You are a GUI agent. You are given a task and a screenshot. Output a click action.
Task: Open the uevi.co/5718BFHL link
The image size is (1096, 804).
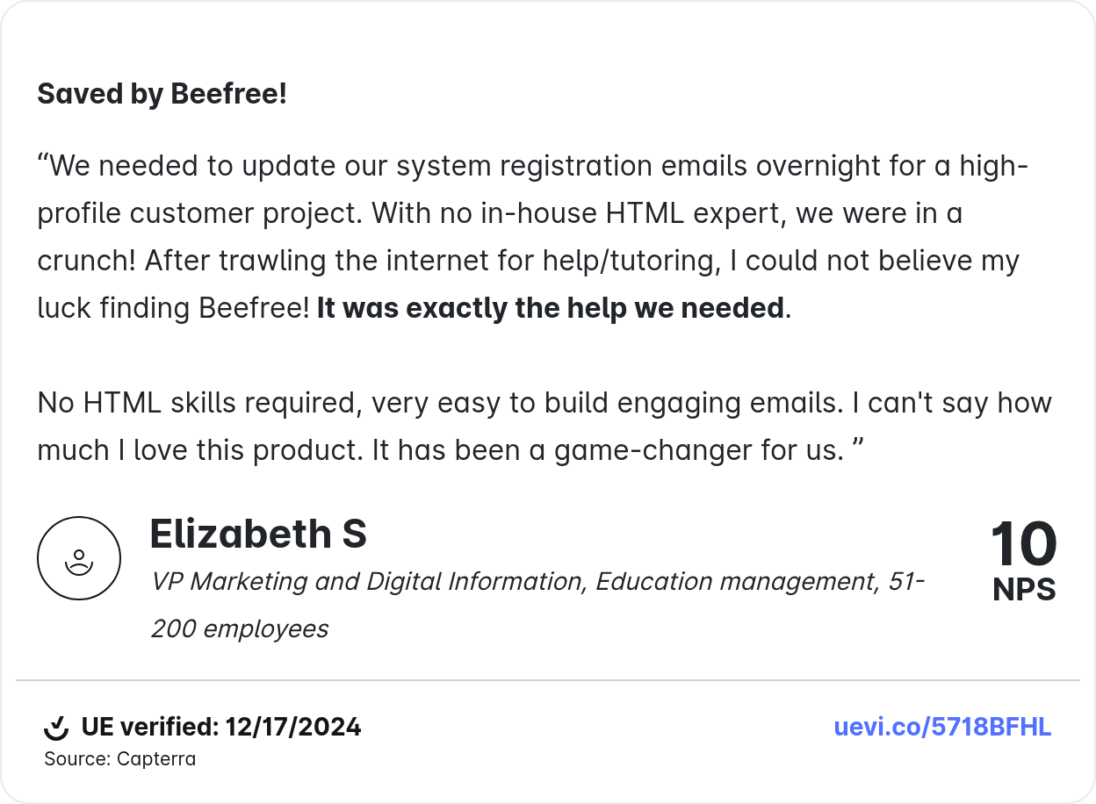click(x=942, y=727)
